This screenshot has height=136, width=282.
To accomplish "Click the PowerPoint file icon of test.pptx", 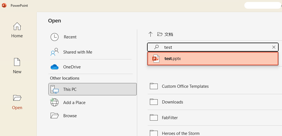I will point(156,59).
